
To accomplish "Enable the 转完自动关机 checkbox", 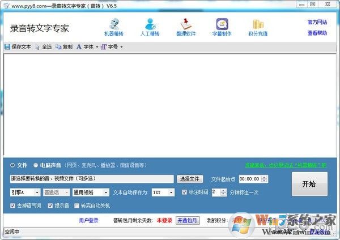I will [76, 205].
